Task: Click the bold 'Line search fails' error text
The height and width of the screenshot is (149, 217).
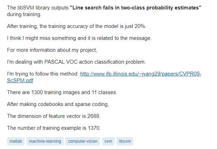Action: pos(136,8)
